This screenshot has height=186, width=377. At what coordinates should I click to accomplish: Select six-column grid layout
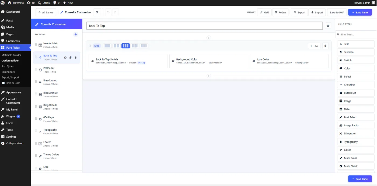144,46
